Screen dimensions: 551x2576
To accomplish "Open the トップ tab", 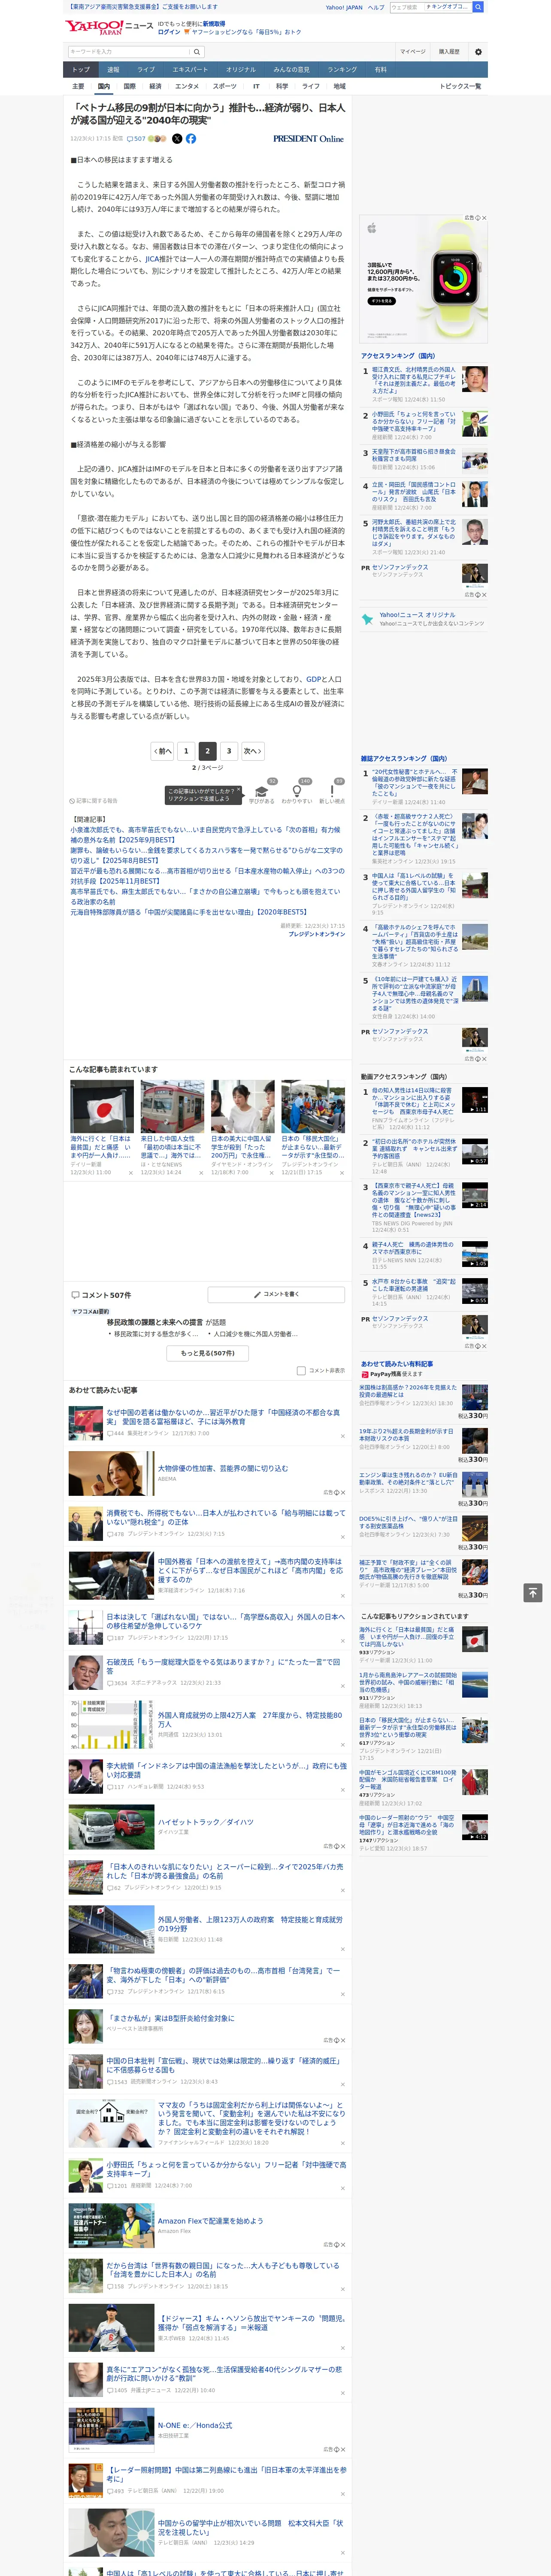I will coord(81,70).
